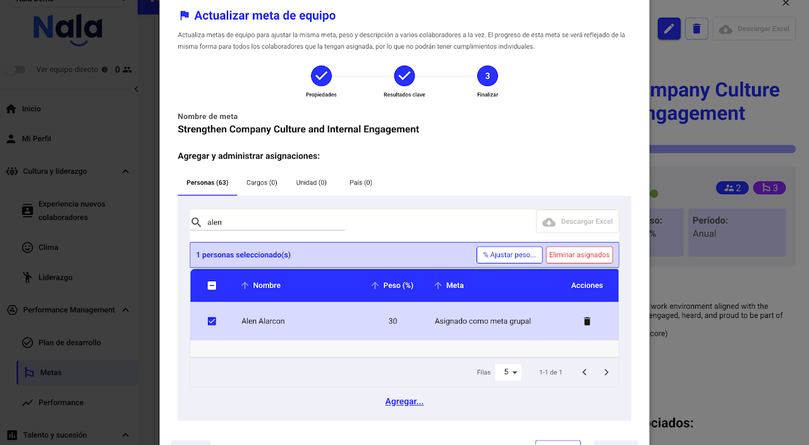Click the Propiedades step circle

click(x=321, y=76)
